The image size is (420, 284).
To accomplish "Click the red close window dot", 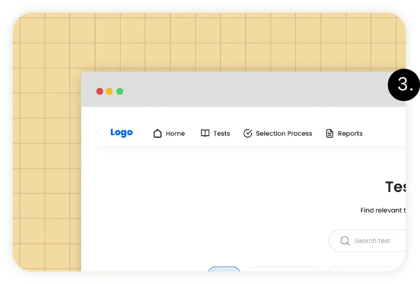I will (99, 92).
